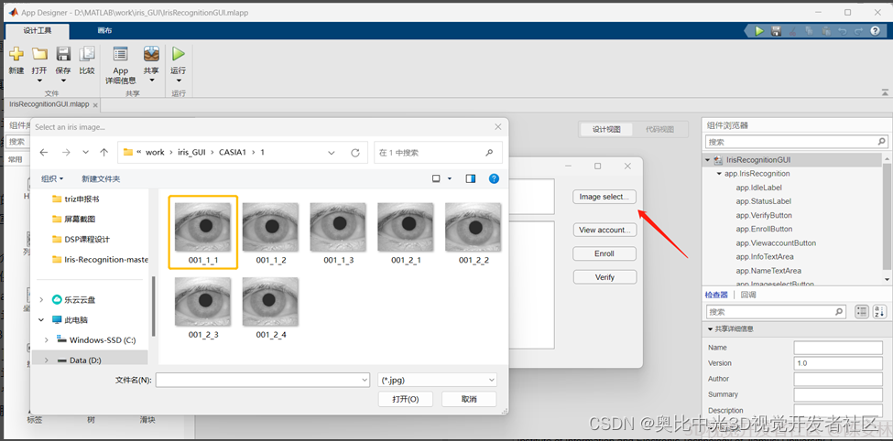
Task: Select the 001_1_3 iris thumbnail
Action: click(x=338, y=232)
